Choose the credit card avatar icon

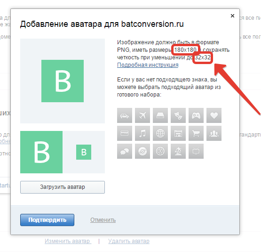[x=125, y=133]
